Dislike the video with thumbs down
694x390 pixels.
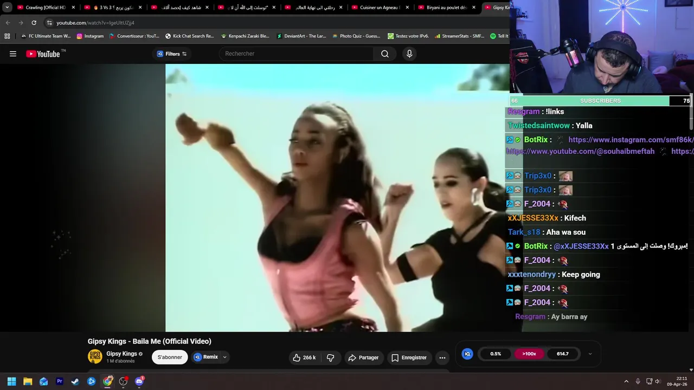[x=330, y=357]
